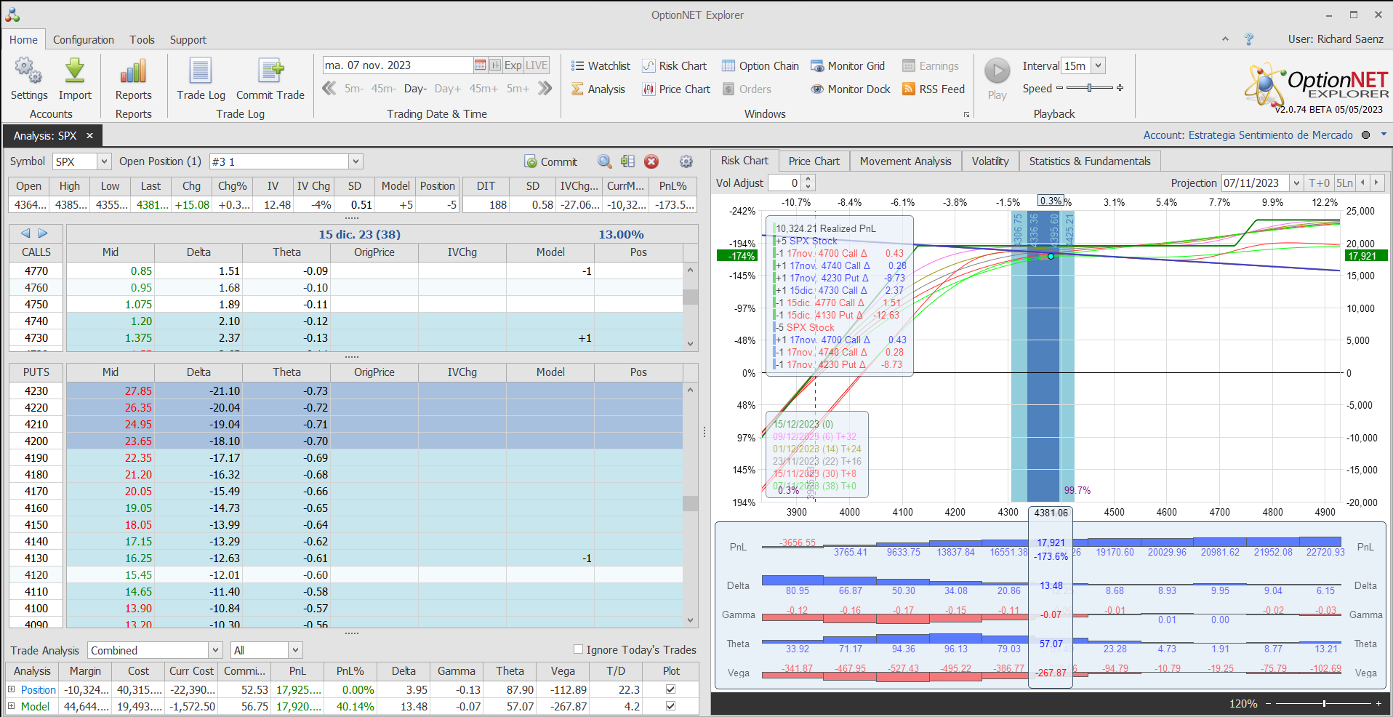
Task: Step forward 45 minutes with 45m+
Action: tap(483, 89)
